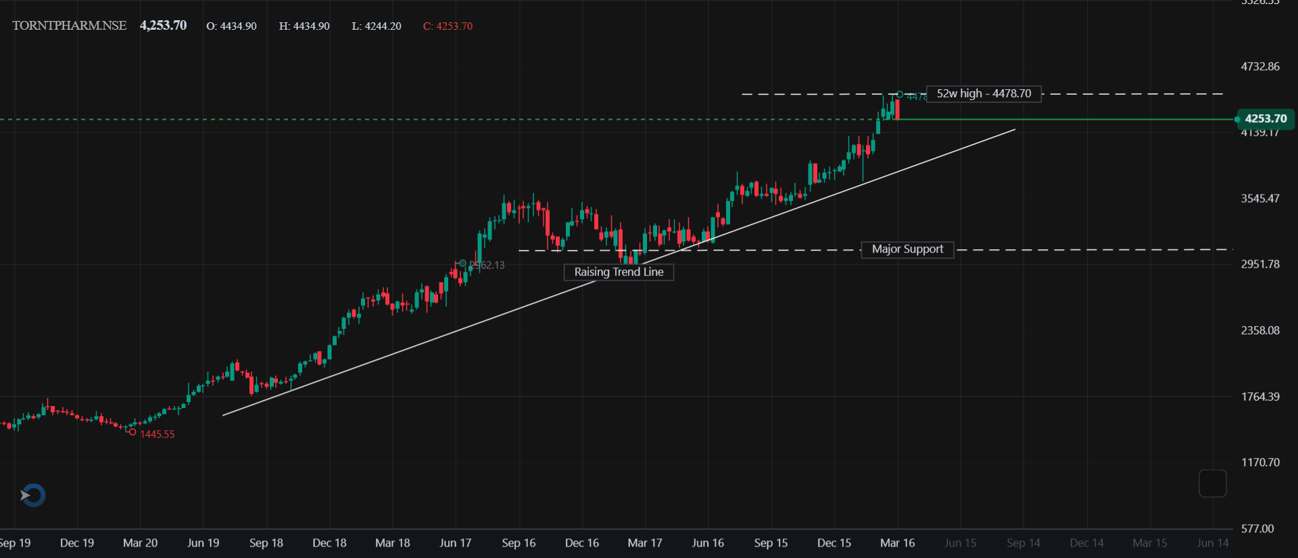The height and width of the screenshot is (558, 1298).
Task: Click the green 4253.70 price tag
Action: coord(1265,119)
